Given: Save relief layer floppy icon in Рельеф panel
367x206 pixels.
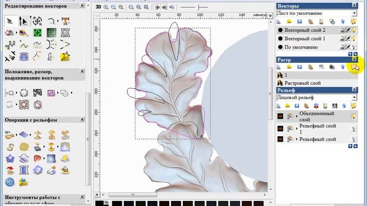Looking at the screenshot, I should coord(297,106).
